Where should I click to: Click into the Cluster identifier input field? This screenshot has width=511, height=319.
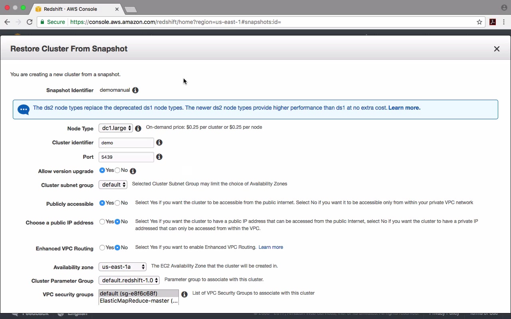(x=126, y=143)
